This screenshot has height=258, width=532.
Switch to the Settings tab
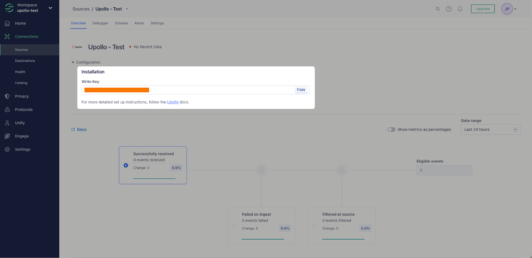click(x=157, y=23)
